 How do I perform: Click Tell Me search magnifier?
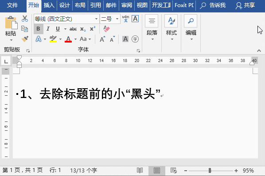pos(203,5)
